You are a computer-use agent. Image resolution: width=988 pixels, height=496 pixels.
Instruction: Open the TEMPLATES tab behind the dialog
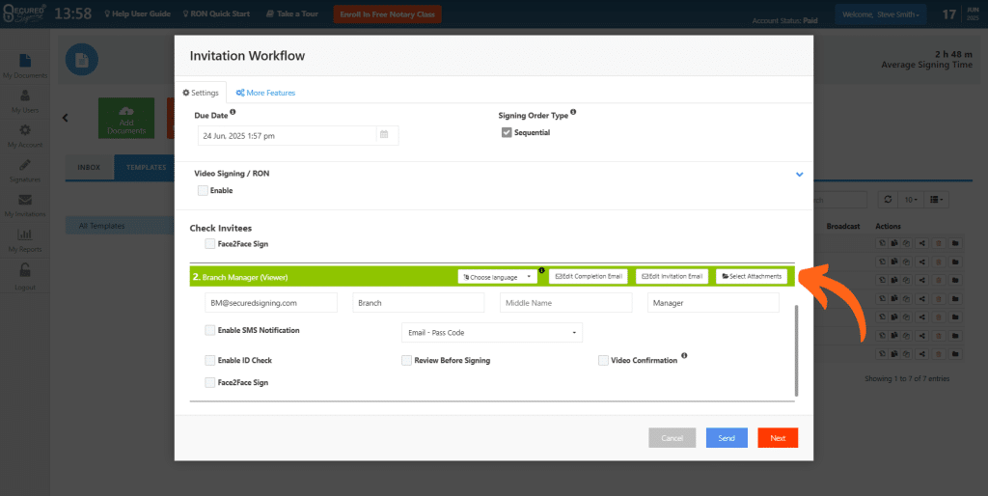(x=145, y=167)
